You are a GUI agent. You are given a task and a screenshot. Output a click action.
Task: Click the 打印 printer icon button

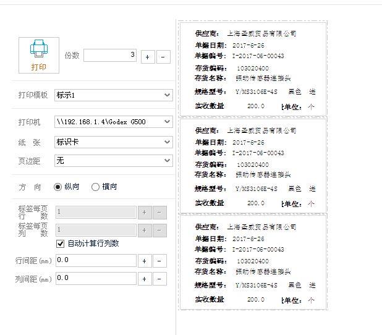(39, 55)
